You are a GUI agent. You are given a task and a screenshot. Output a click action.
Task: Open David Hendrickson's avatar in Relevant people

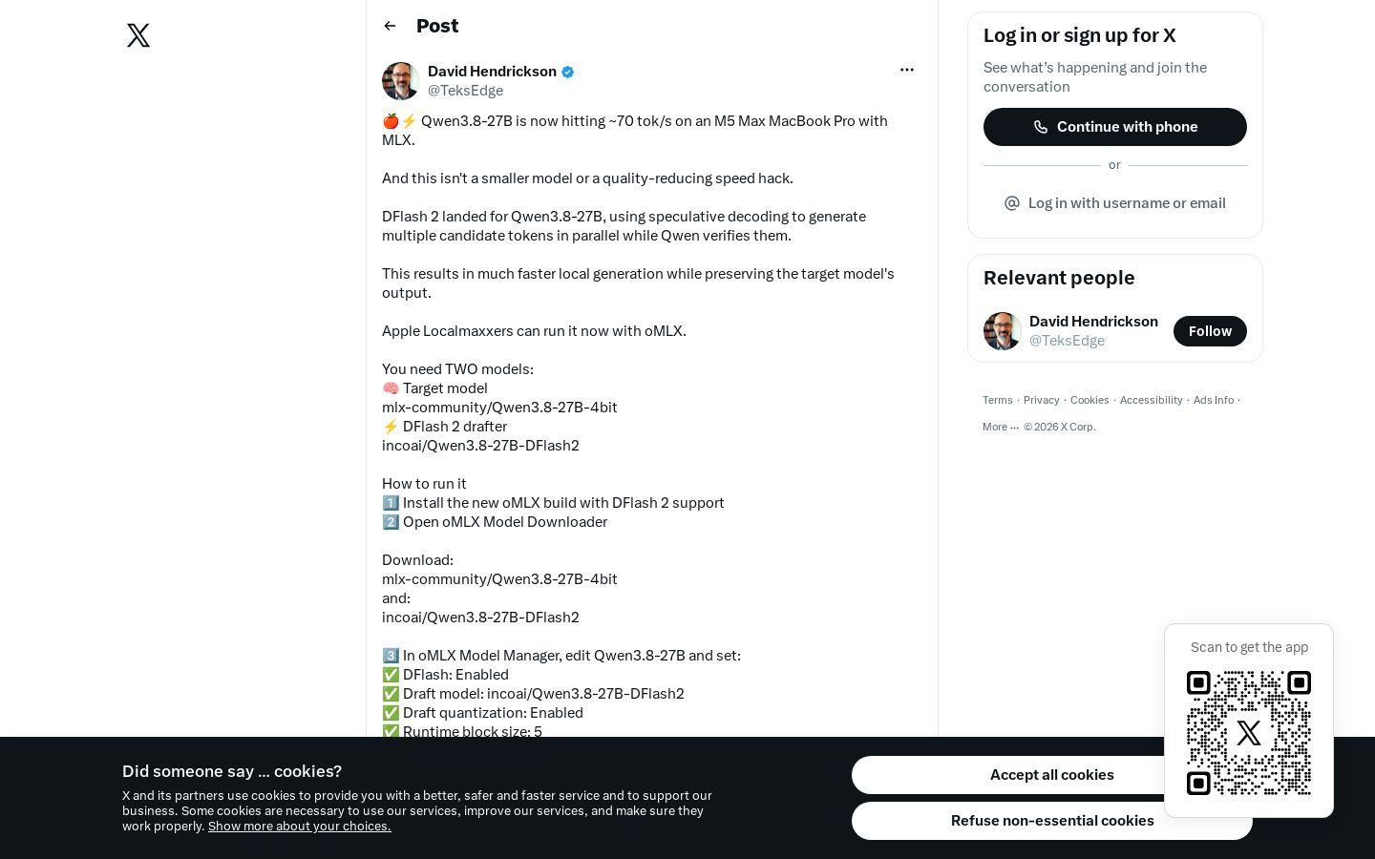click(x=1003, y=331)
